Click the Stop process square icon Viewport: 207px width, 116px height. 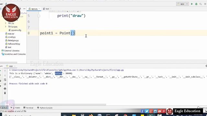point(205,4)
